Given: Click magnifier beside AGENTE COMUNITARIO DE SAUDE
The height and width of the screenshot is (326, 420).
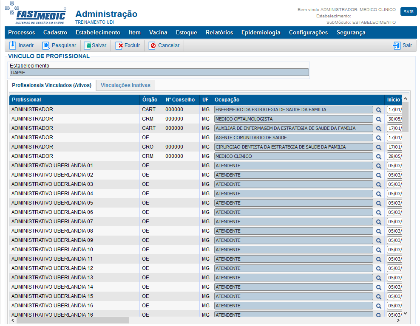Looking at the screenshot, I should click(x=378, y=138).
